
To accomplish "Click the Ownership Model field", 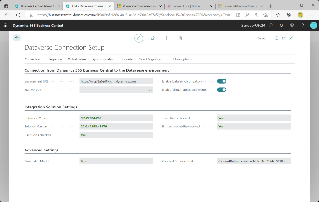I will point(116,161).
